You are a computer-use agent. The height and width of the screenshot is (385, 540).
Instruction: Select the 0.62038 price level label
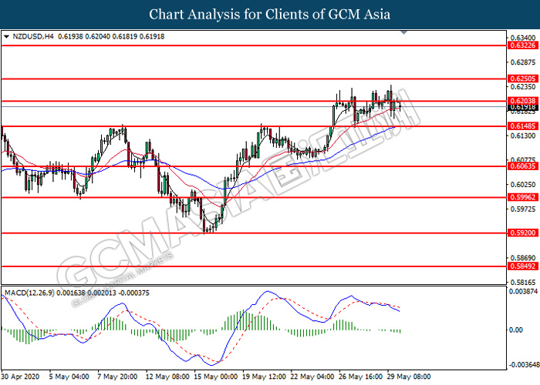coord(522,101)
